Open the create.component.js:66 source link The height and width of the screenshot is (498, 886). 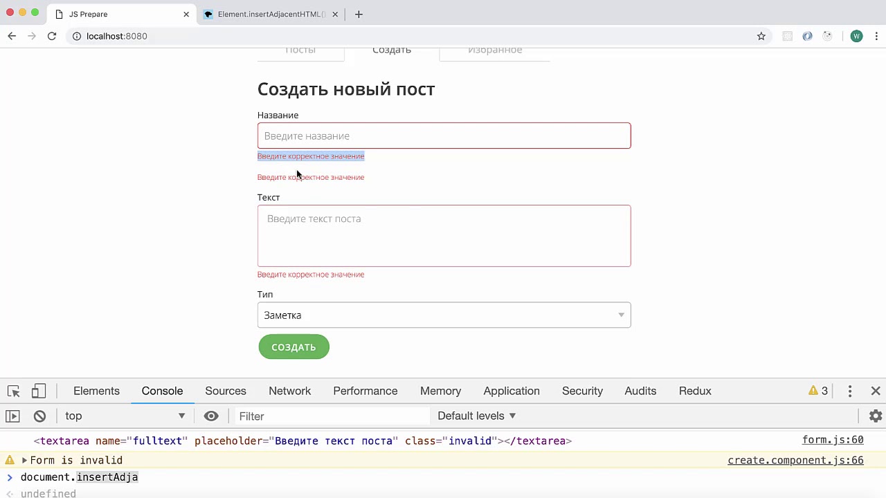coord(795,460)
